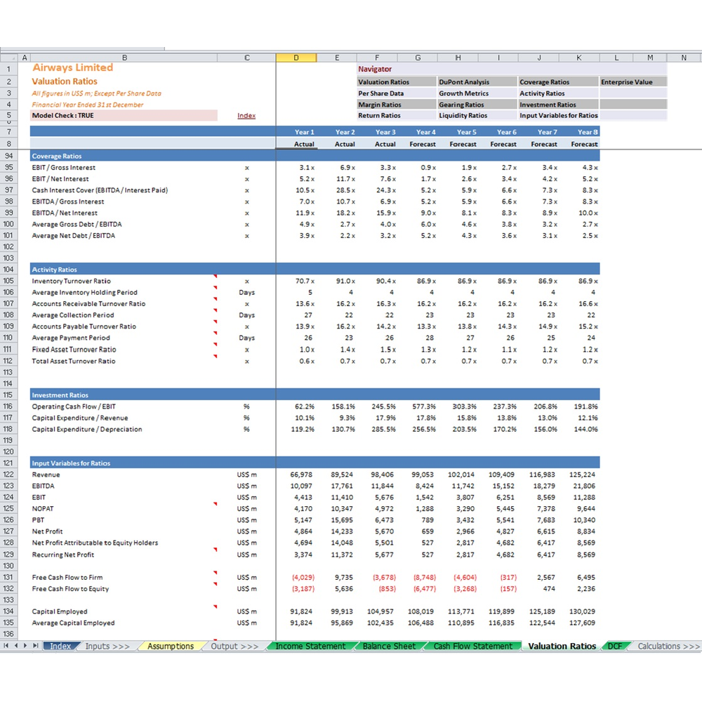The width and height of the screenshot is (702, 702).
Task: Select the Index sheet tab
Action: click(x=60, y=646)
